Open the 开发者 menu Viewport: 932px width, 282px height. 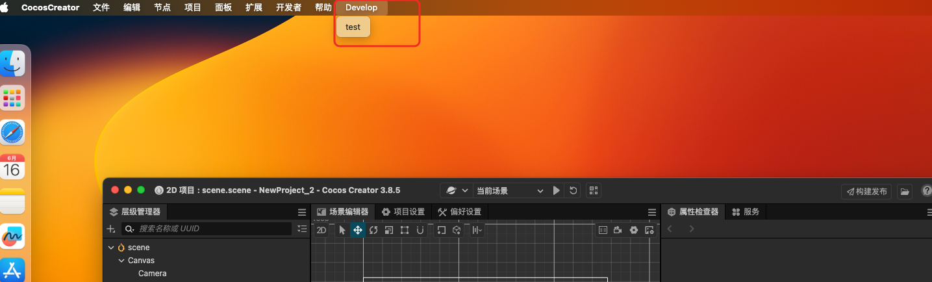(x=288, y=8)
